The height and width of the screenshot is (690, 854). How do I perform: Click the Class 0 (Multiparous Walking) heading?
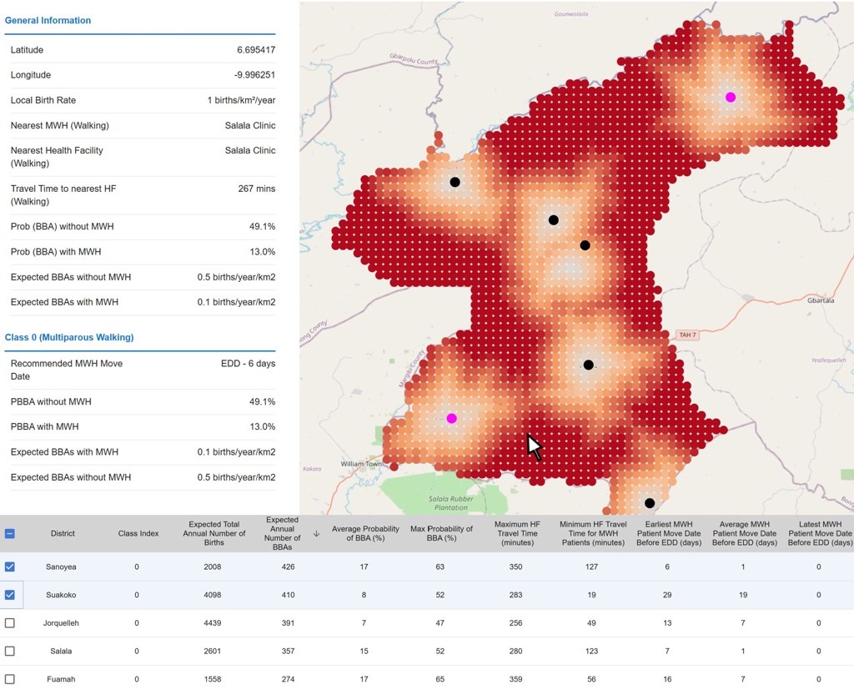[x=69, y=337]
